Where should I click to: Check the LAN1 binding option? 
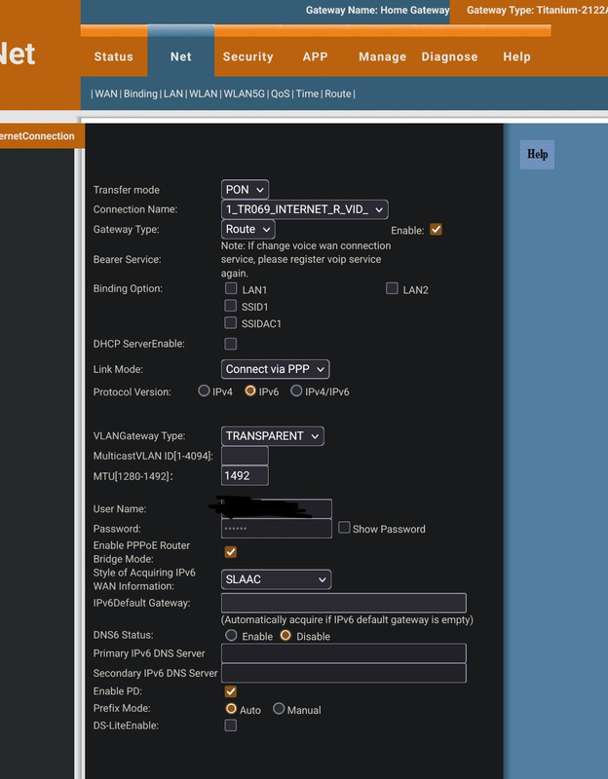coord(231,288)
